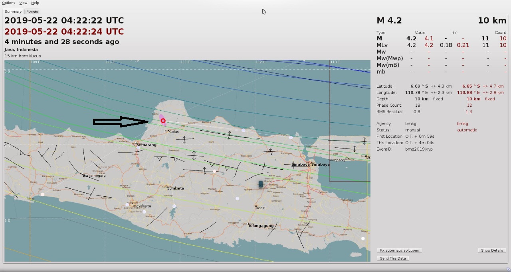511x272 pixels.
Task: Click the Send This Data button
Action: coord(393,258)
